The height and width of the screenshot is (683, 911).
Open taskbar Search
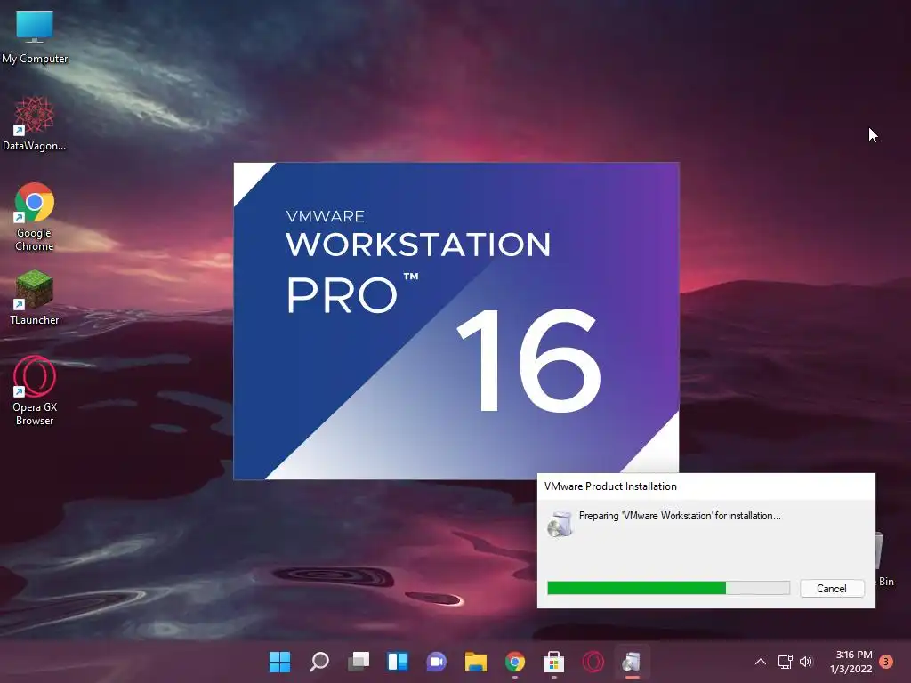pyautogui.click(x=319, y=662)
